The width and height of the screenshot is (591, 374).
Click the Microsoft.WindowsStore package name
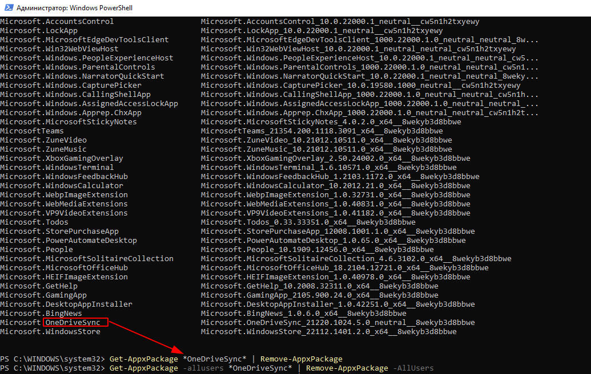[50, 332]
